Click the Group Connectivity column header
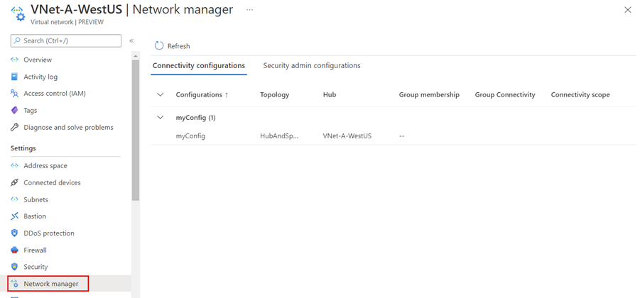 click(x=505, y=94)
